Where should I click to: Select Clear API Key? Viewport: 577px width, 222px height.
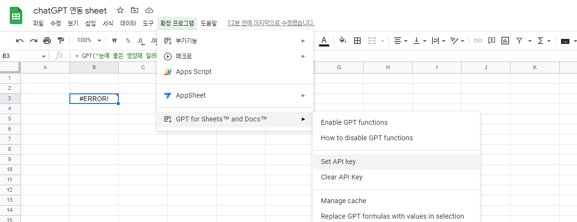click(x=396, y=177)
